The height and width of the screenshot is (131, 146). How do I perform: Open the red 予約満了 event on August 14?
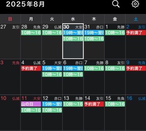point(94,104)
